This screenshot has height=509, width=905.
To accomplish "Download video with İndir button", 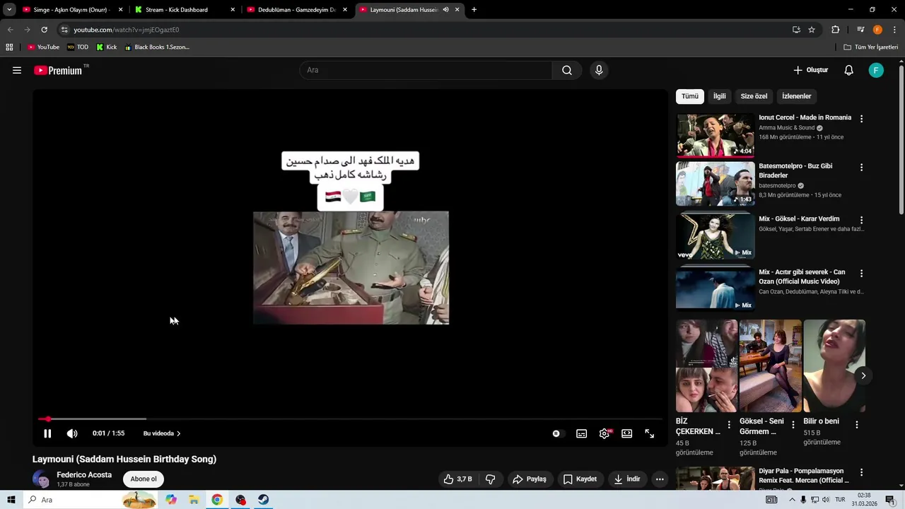I will [626, 479].
